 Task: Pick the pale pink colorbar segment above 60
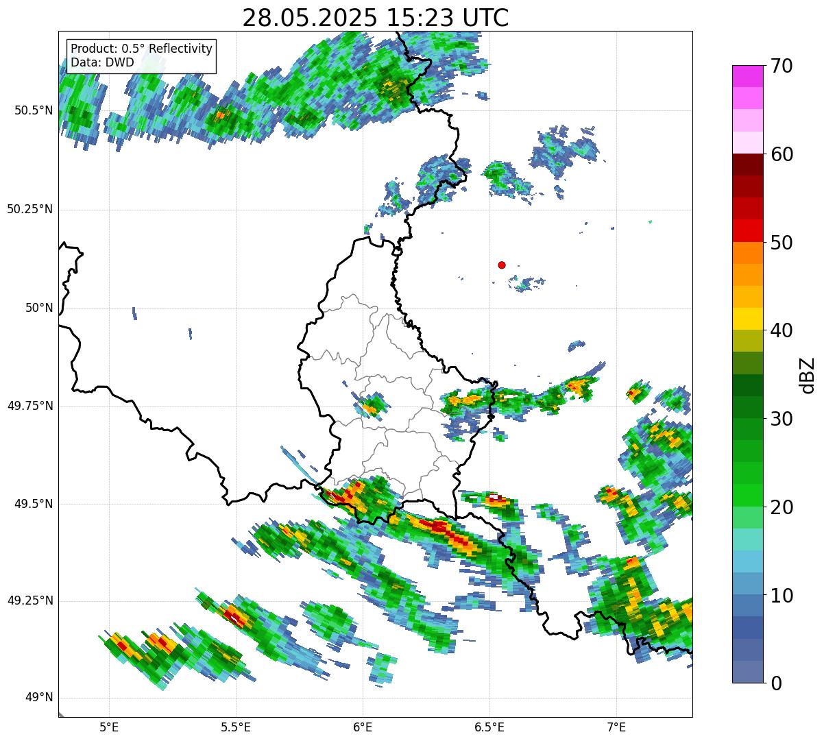click(747, 143)
